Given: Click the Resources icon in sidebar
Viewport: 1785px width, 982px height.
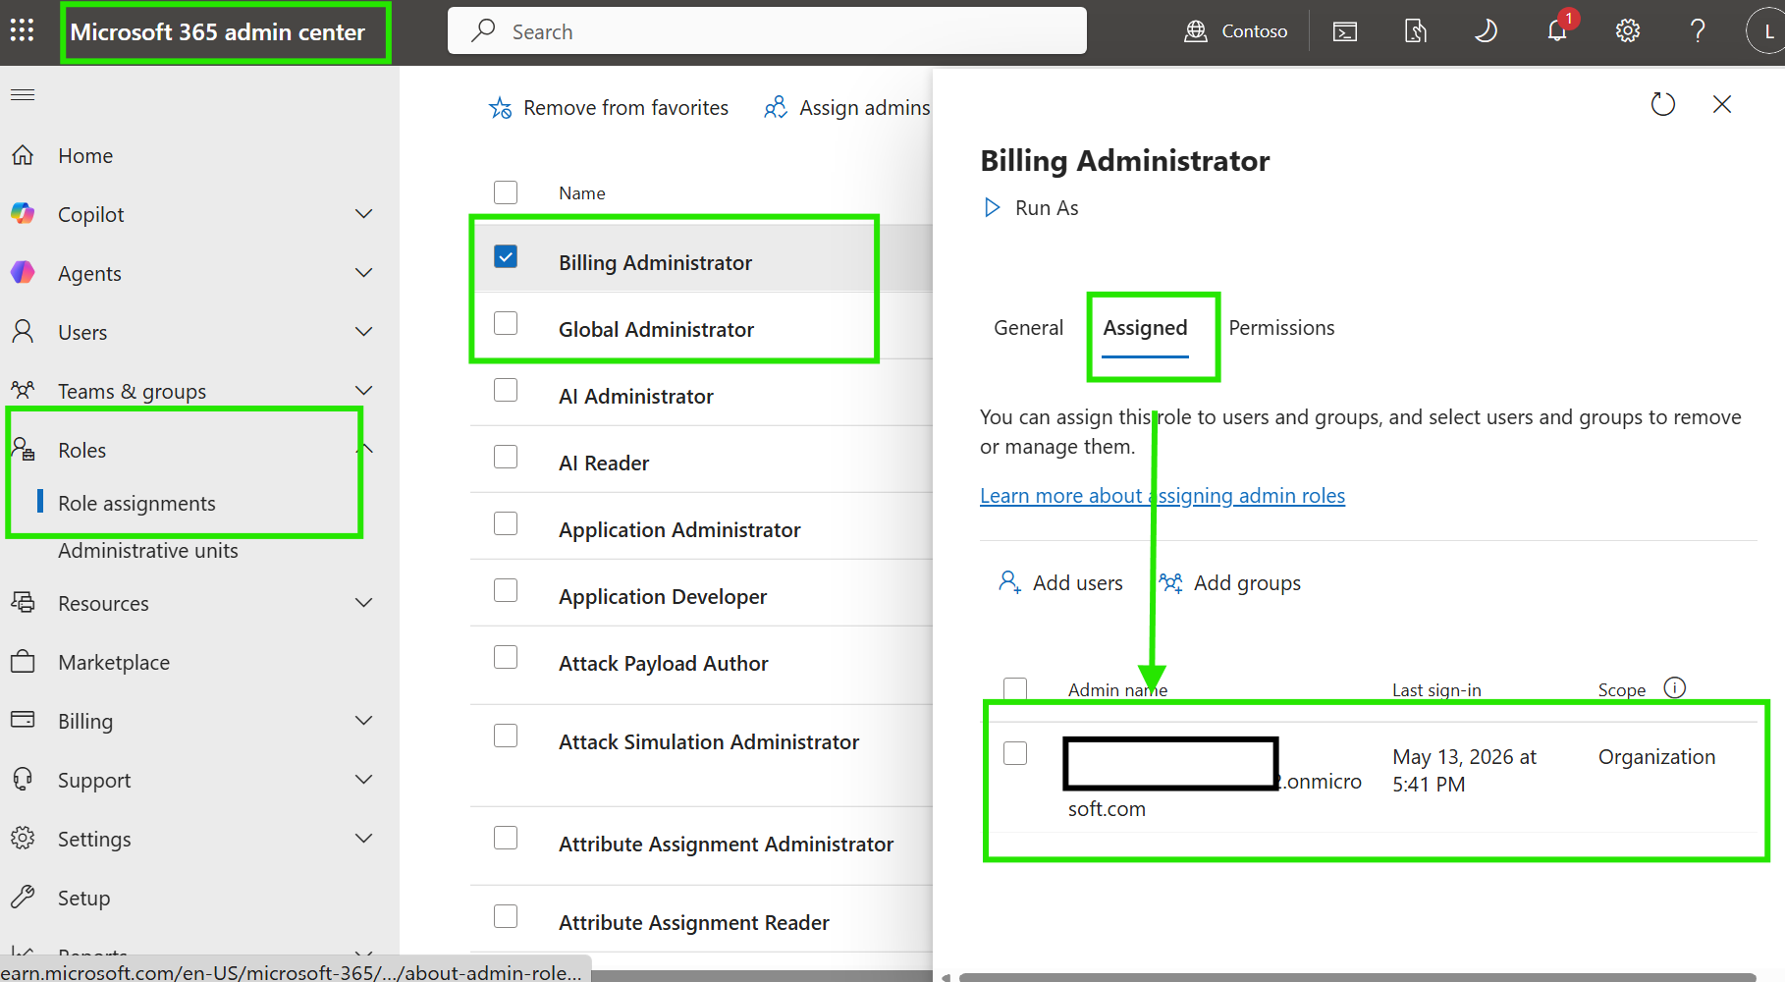Looking at the screenshot, I should tap(23, 602).
